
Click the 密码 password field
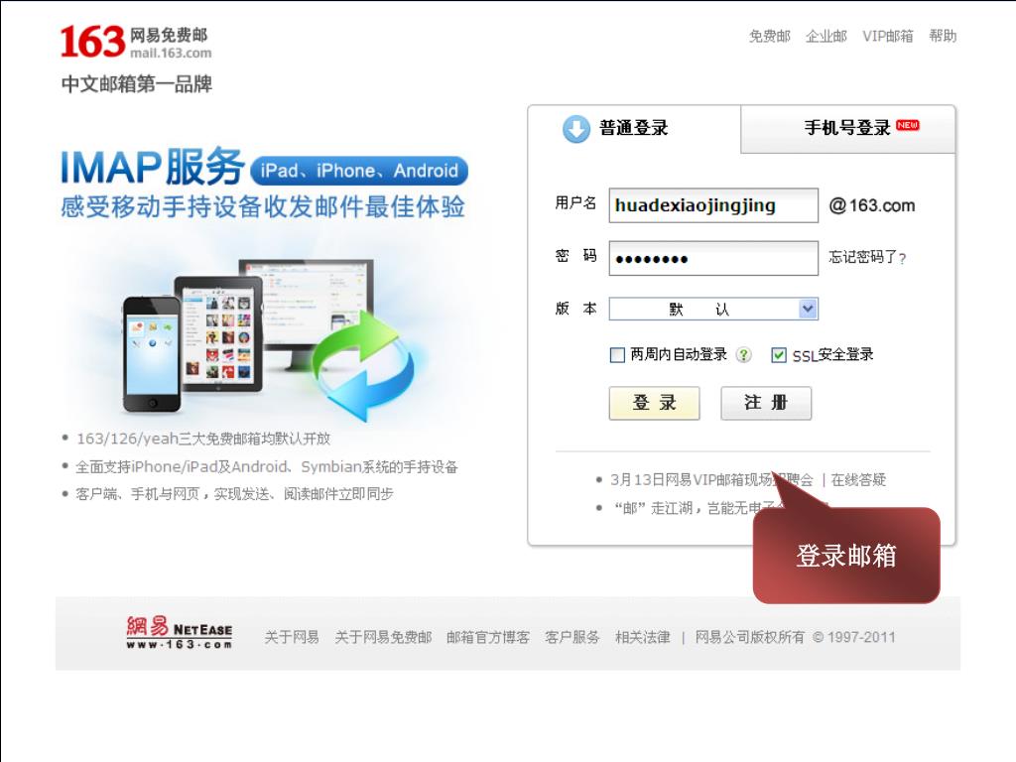point(713,259)
